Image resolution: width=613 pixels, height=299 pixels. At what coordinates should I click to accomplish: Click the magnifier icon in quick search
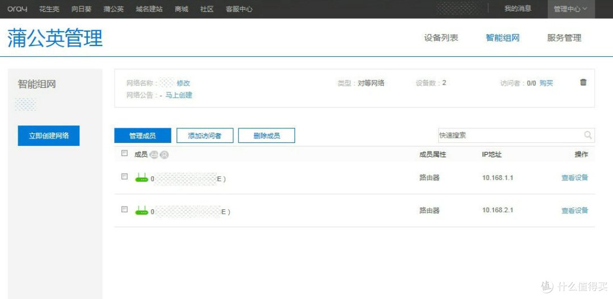point(588,135)
